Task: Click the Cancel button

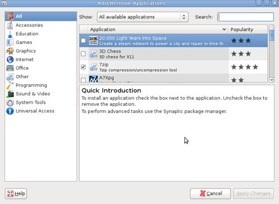Action: click(x=210, y=193)
